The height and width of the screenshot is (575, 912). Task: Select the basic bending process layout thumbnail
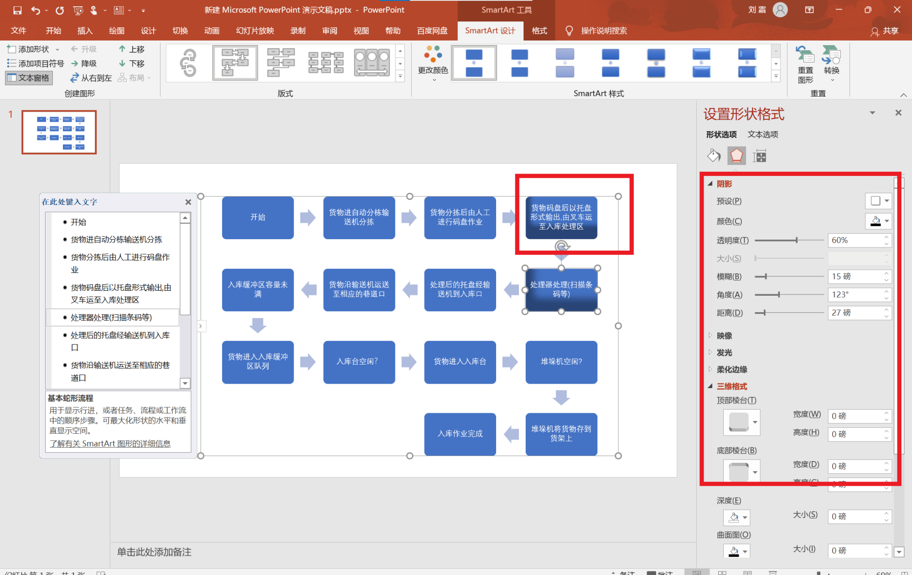click(235, 63)
